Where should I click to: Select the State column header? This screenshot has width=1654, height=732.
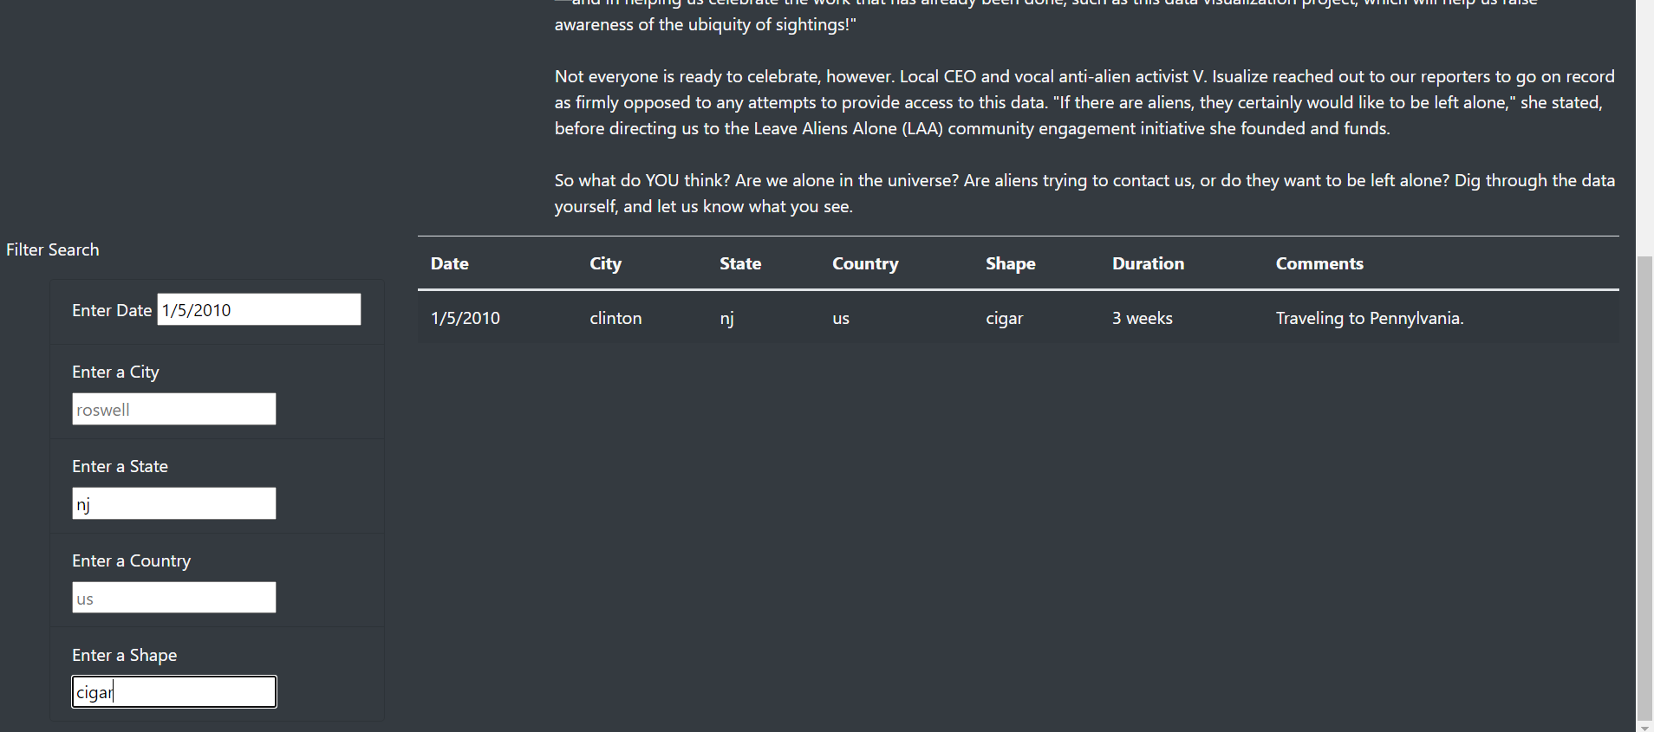(x=740, y=263)
